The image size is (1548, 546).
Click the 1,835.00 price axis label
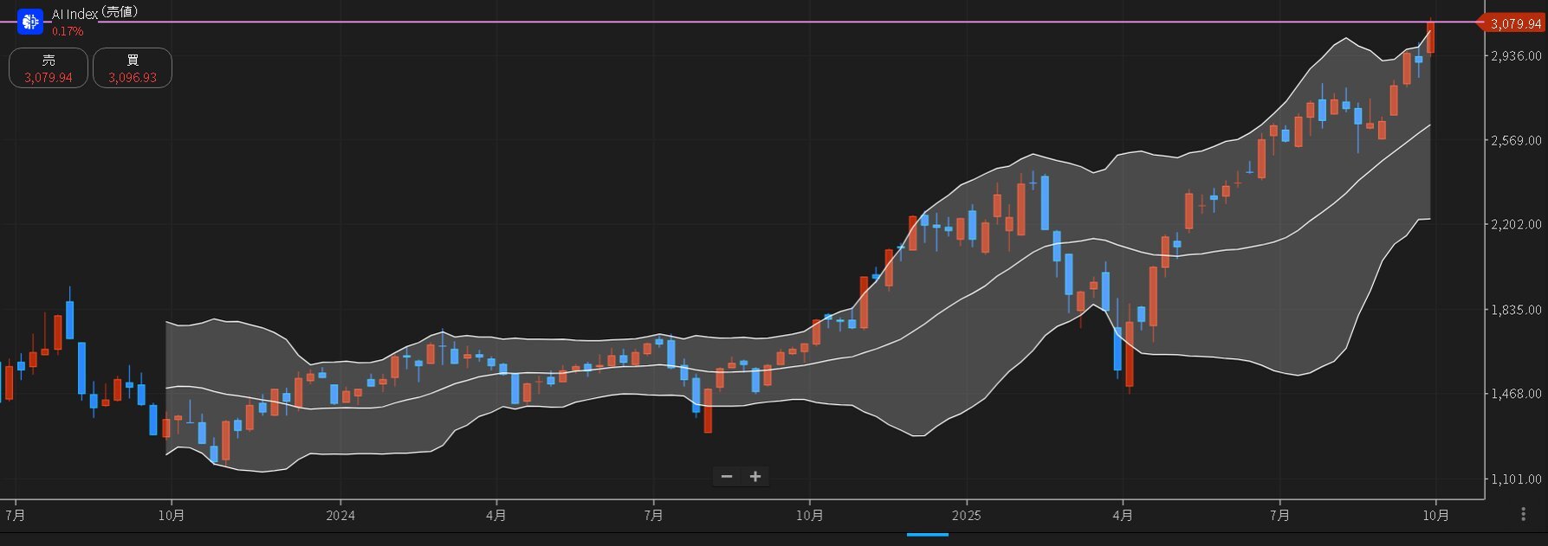[x=1515, y=310]
